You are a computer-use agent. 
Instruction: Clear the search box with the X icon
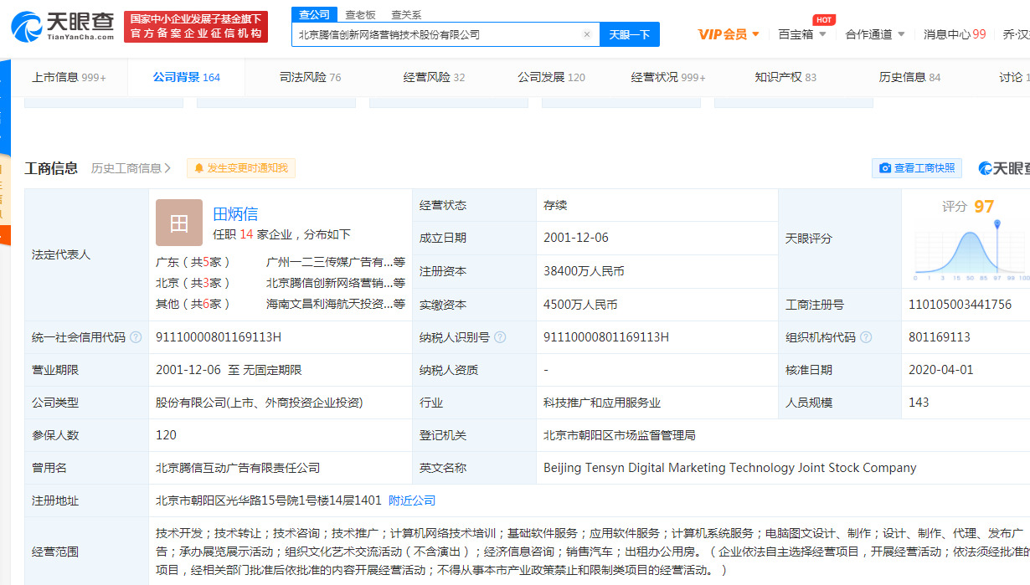[586, 34]
